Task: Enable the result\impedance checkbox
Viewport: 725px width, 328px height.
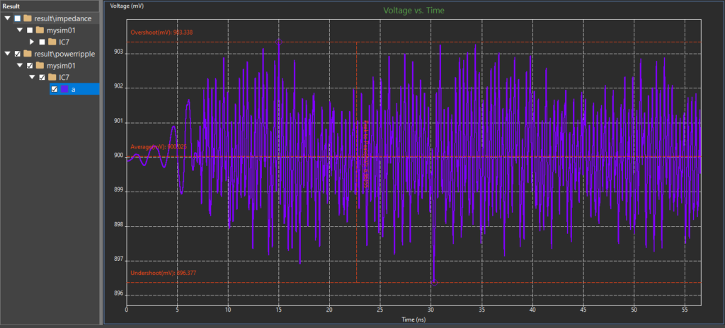Action: 17,18
